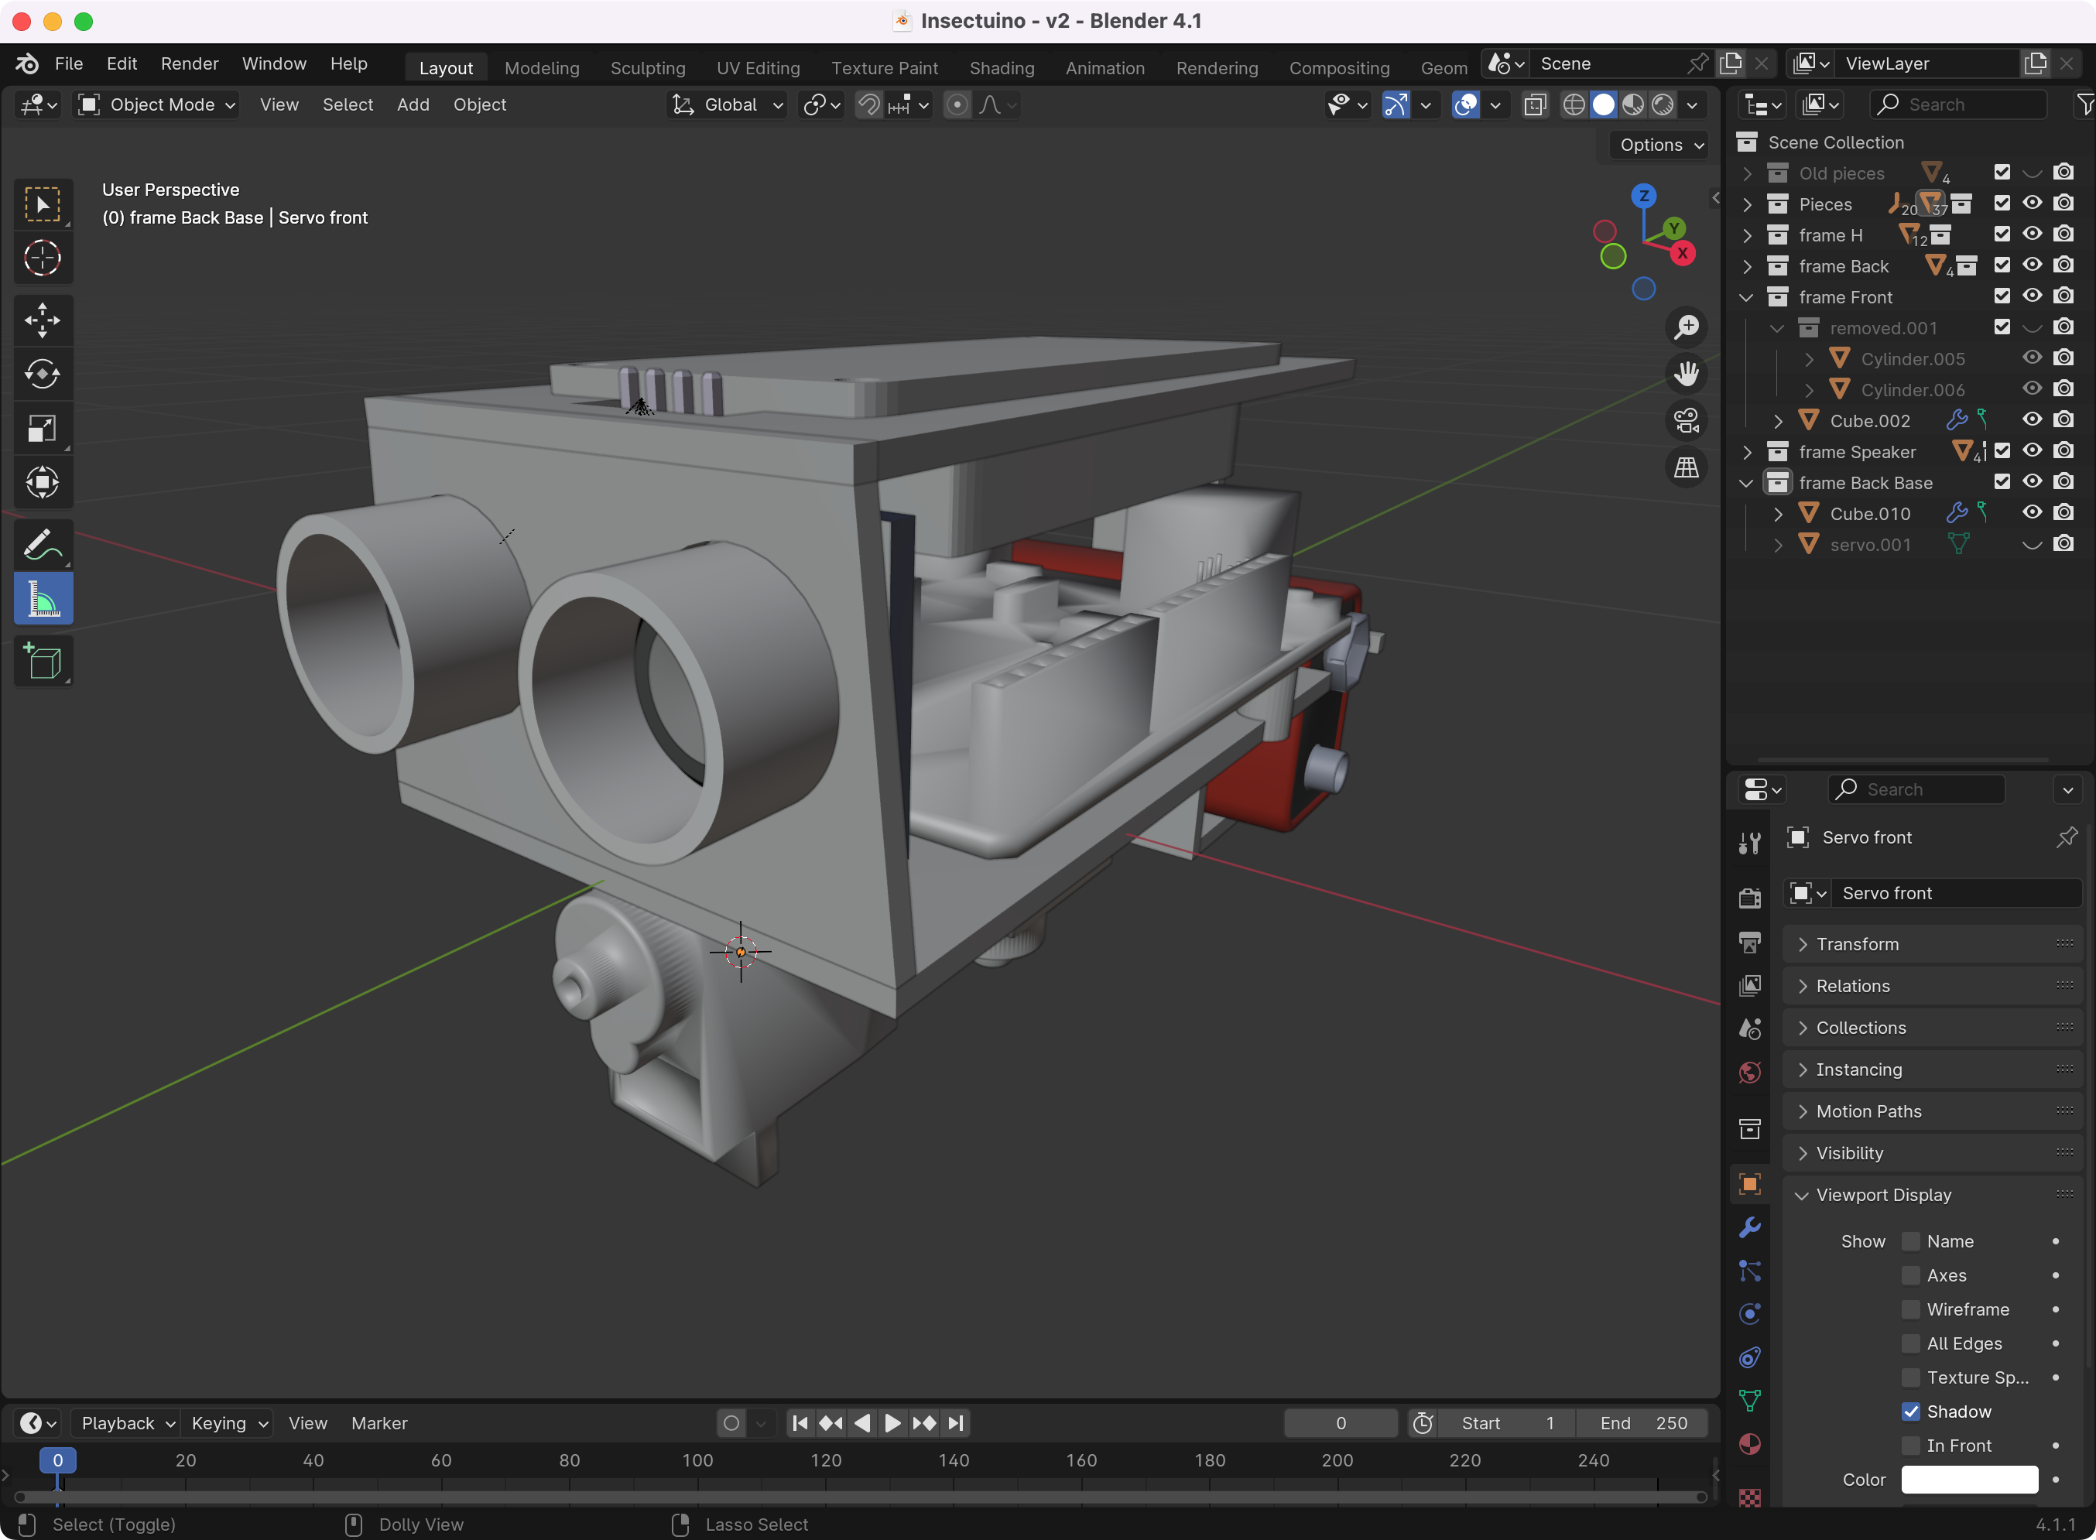2096x1540 pixels.
Task: Open the viewport Options dropdown
Action: pos(1660,145)
